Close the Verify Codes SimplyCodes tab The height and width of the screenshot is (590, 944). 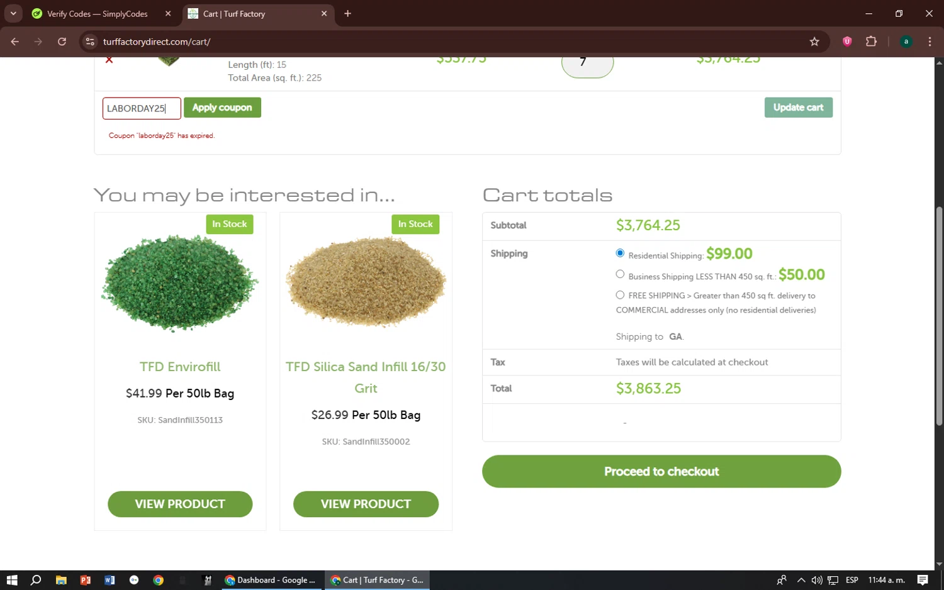(168, 13)
